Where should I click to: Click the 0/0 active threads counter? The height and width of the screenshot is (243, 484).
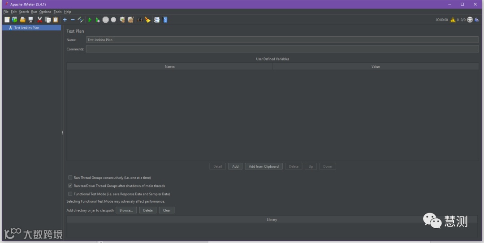(x=463, y=20)
